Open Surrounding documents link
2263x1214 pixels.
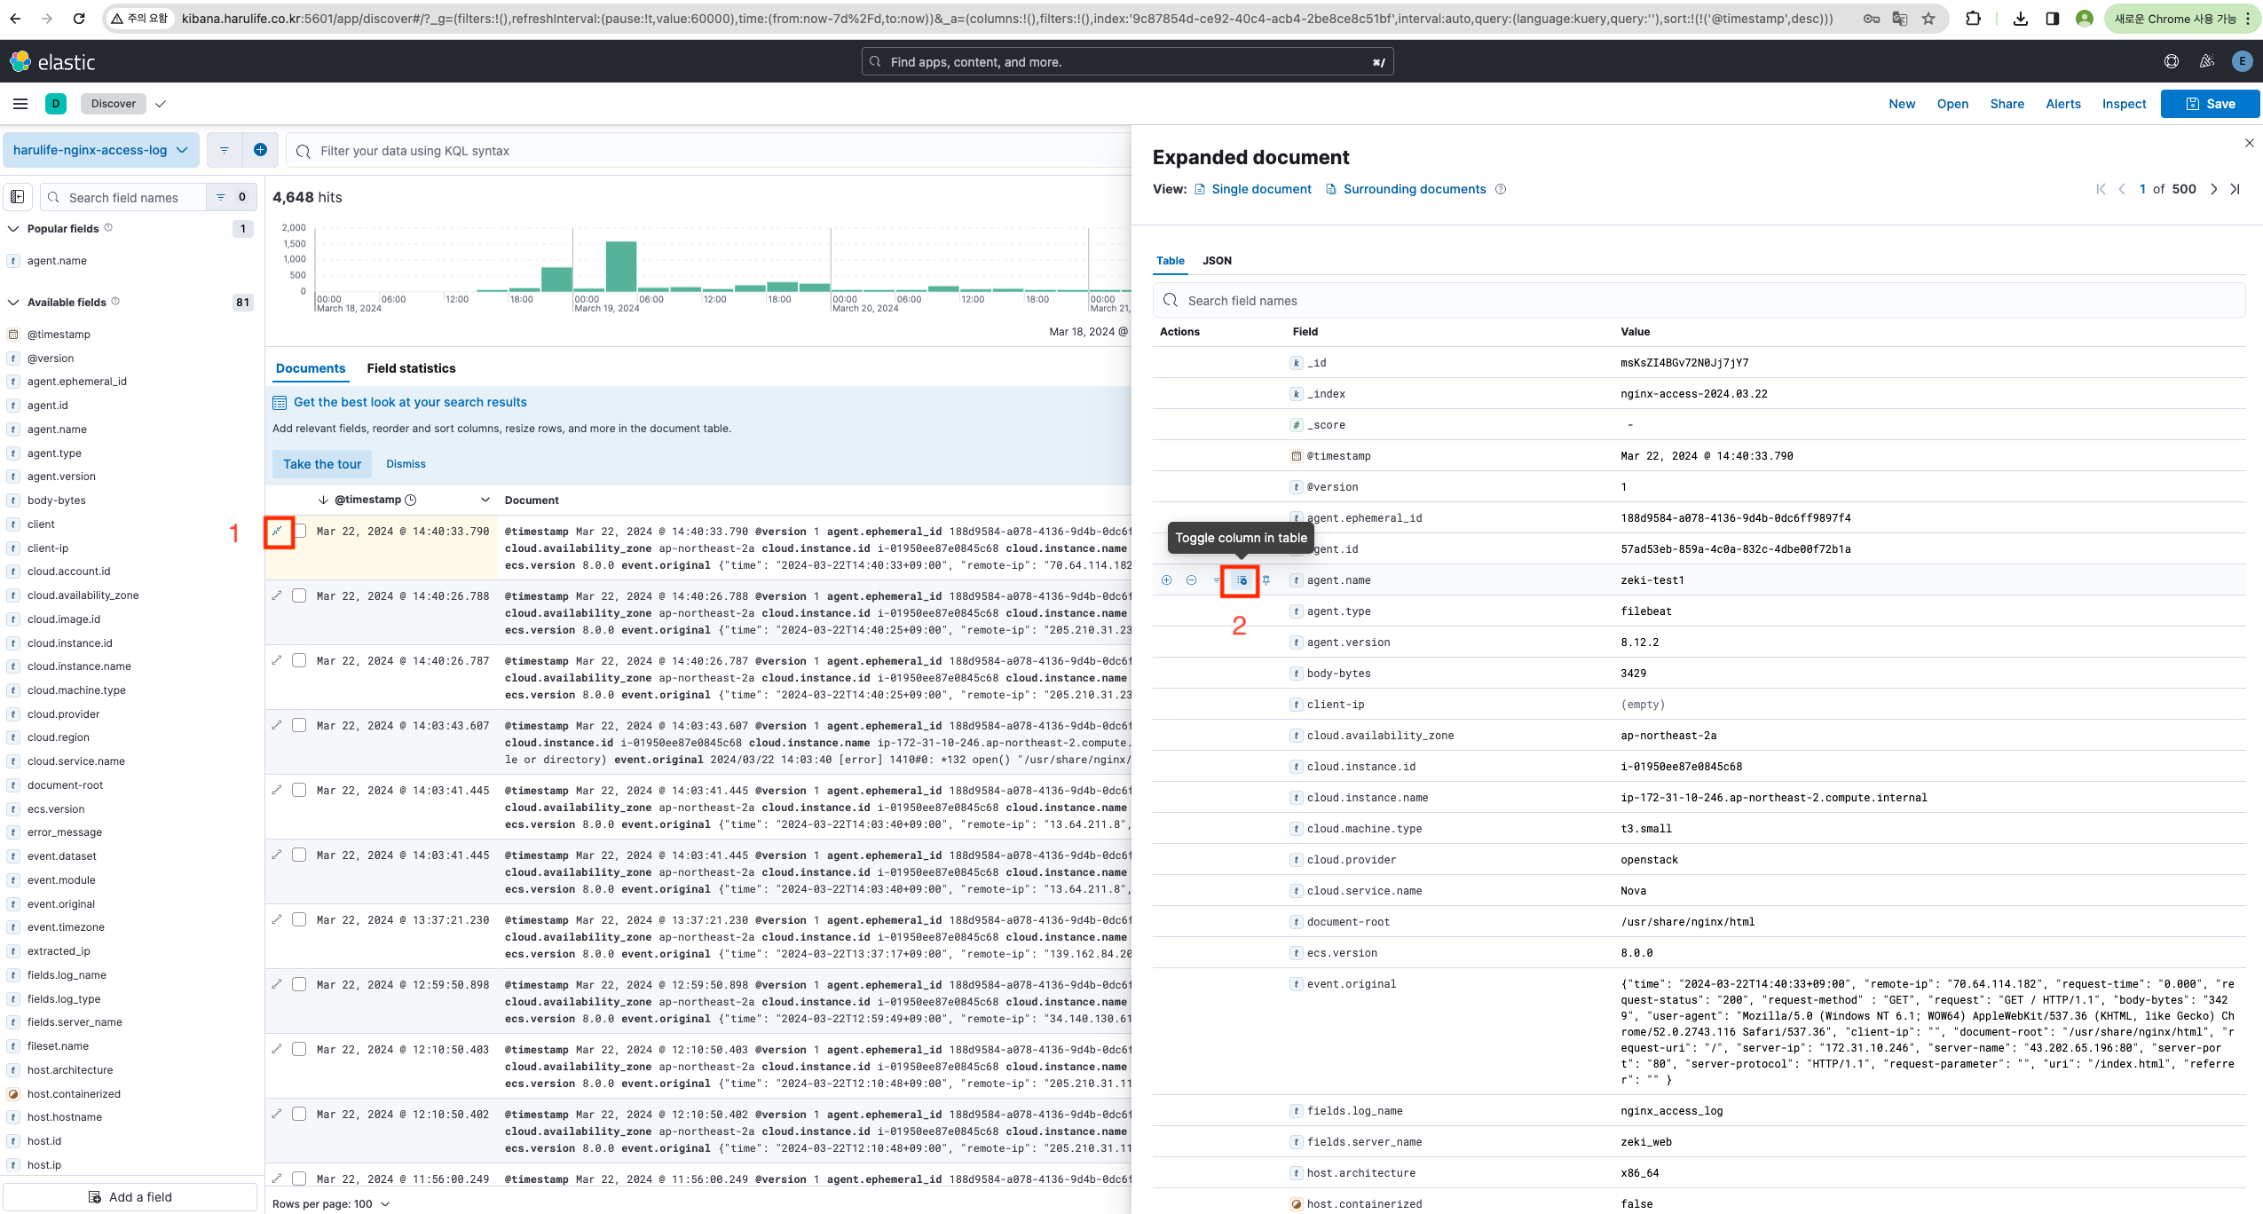click(x=1414, y=189)
